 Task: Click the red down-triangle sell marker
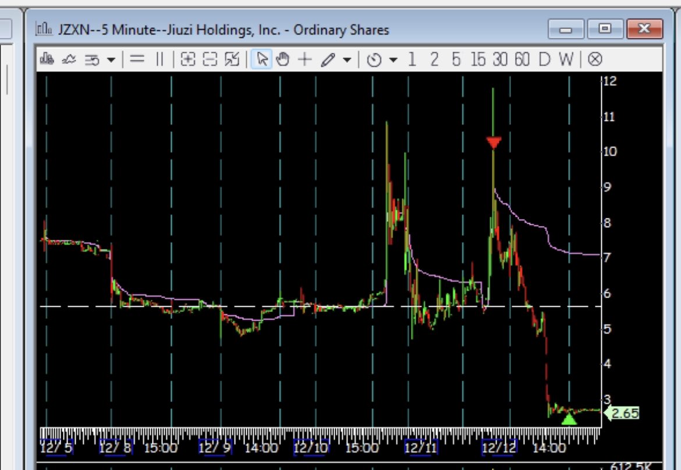[494, 142]
